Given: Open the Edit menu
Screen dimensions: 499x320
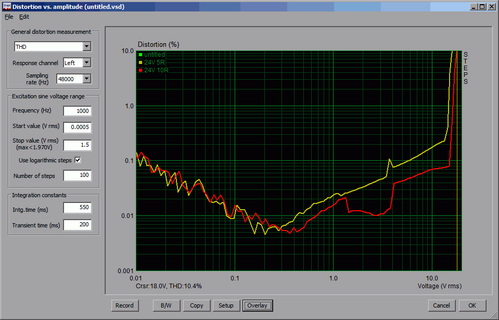Looking at the screenshot, I should click(x=24, y=17).
